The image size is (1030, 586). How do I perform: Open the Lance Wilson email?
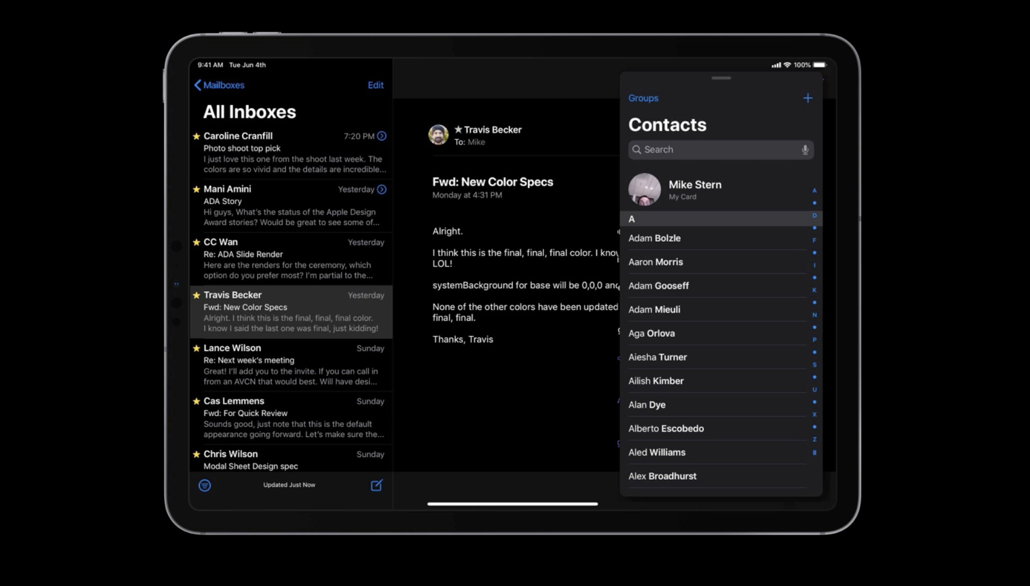[292, 365]
